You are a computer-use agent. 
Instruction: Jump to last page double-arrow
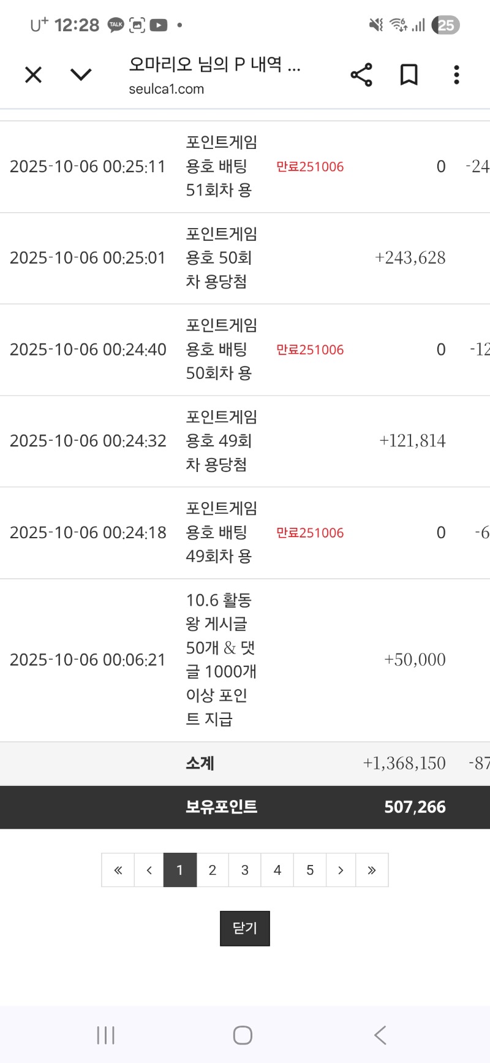click(x=372, y=870)
